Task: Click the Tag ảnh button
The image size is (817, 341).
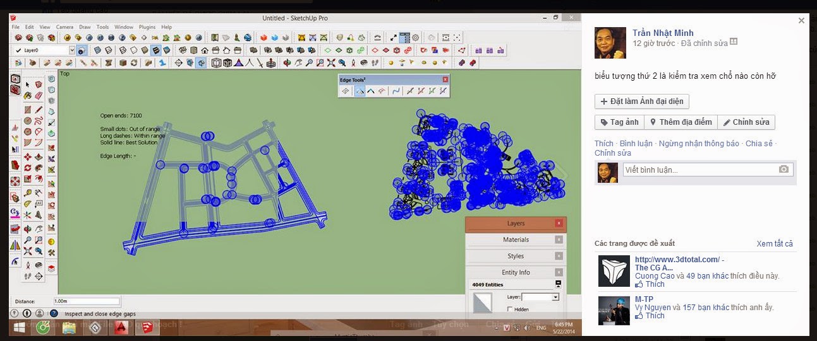Action: 620,122
